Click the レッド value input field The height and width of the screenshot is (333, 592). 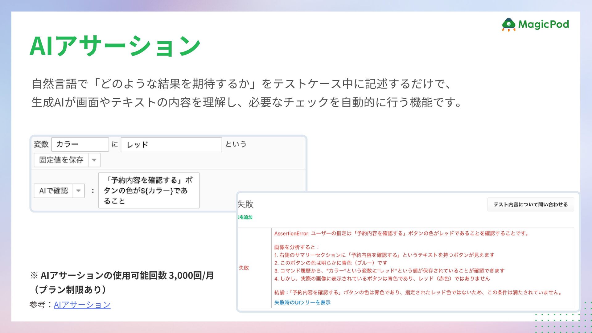tap(171, 145)
